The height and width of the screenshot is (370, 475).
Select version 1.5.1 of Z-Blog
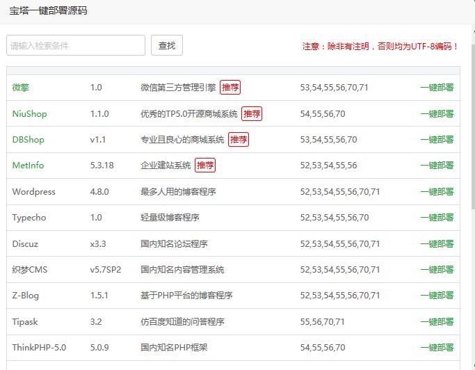[x=99, y=296]
